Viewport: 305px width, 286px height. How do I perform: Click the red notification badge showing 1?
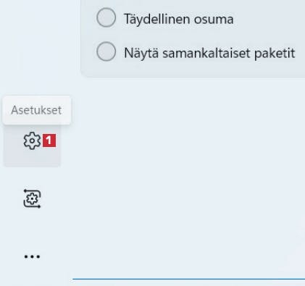(49, 140)
